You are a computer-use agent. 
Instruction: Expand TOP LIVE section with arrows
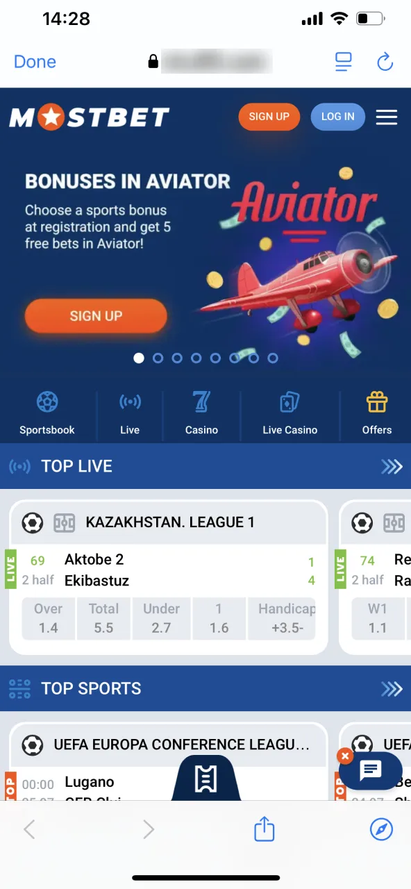pyautogui.click(x=392, y=467)
